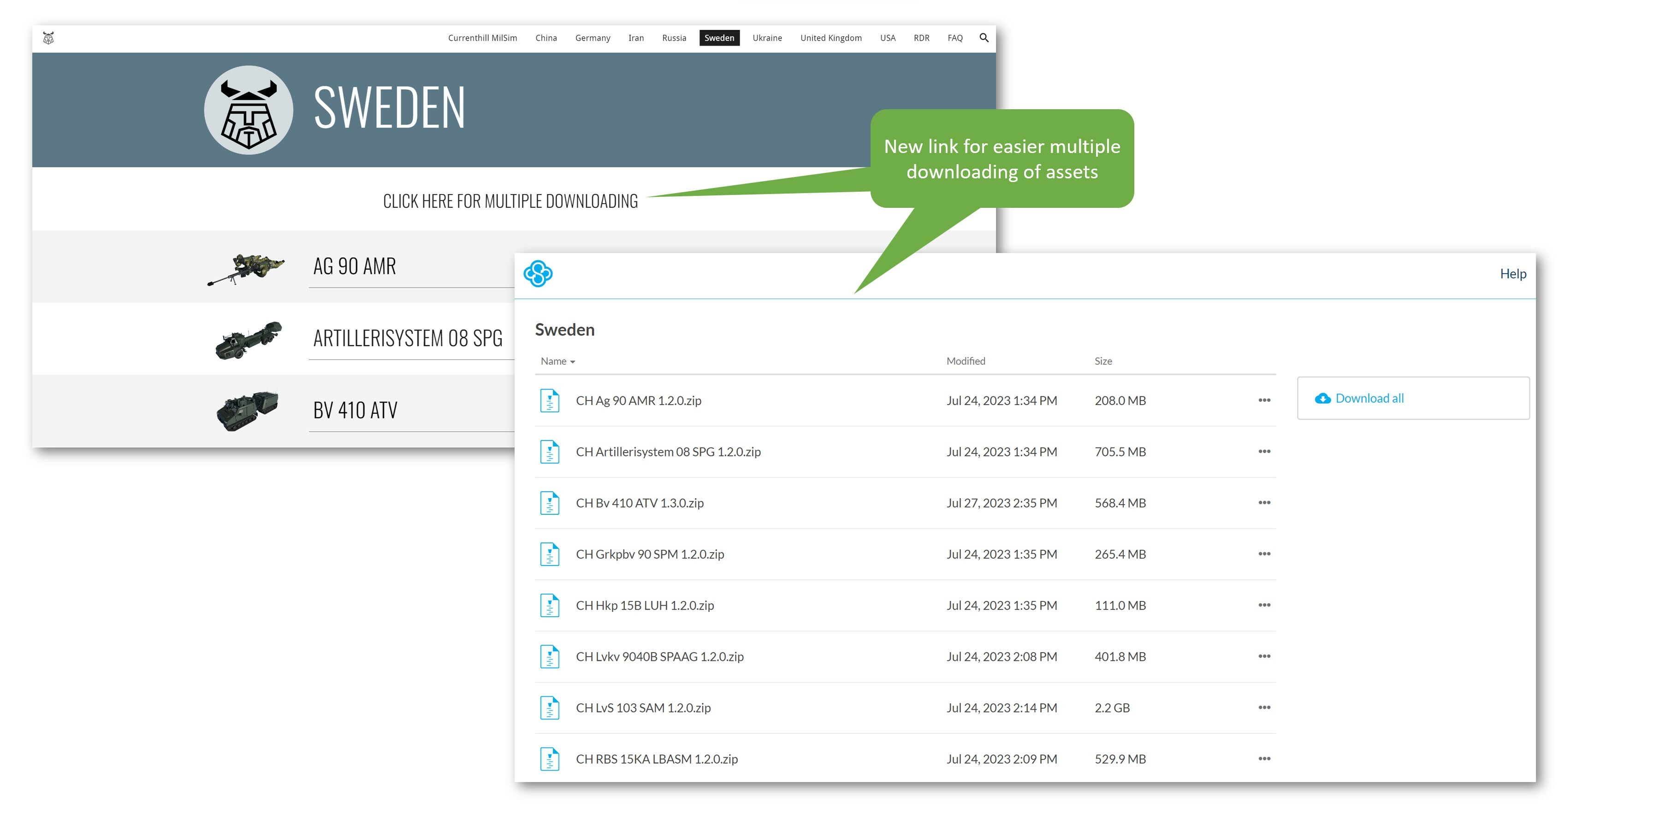This screenshot has height=824, width=1654.
Task: Click zip file icon for CH Bv 410 ATV
Action: point(550,503)
